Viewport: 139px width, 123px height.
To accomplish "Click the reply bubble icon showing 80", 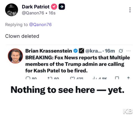I will coord(28,78).
